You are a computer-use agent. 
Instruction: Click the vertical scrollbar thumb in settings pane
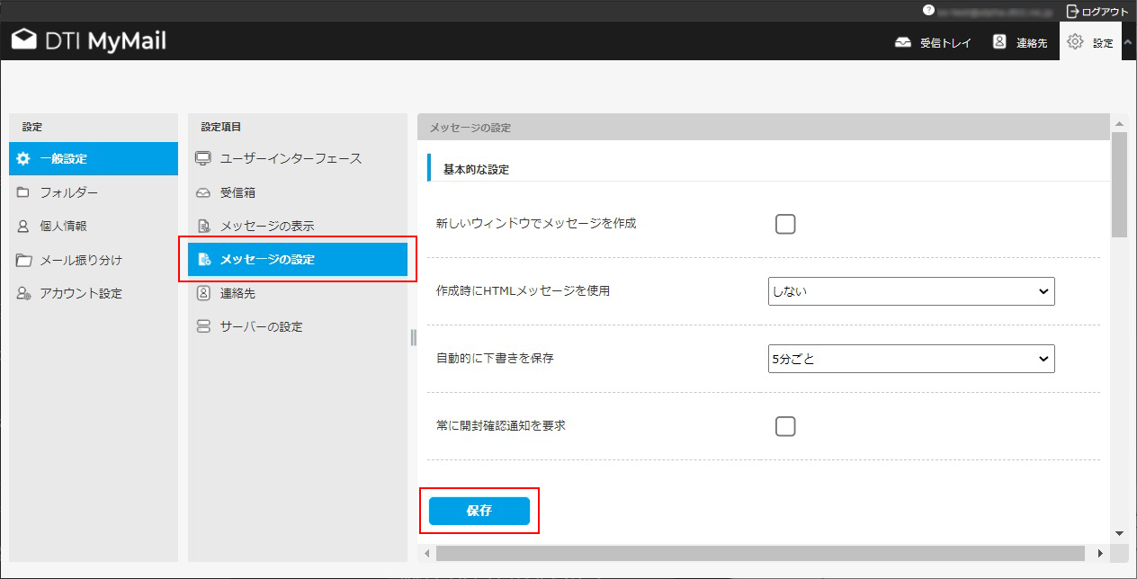click(1119, 184)
